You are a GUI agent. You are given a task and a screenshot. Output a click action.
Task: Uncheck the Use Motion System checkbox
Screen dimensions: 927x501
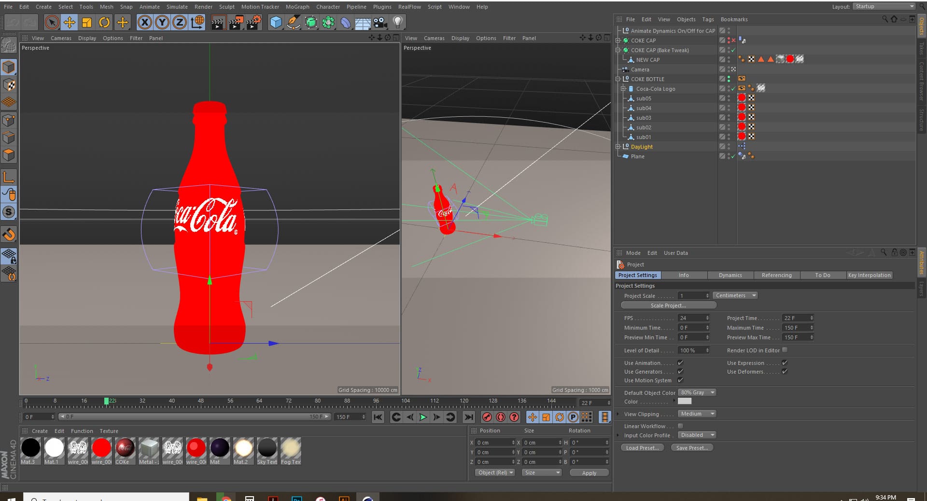[680, 380]
